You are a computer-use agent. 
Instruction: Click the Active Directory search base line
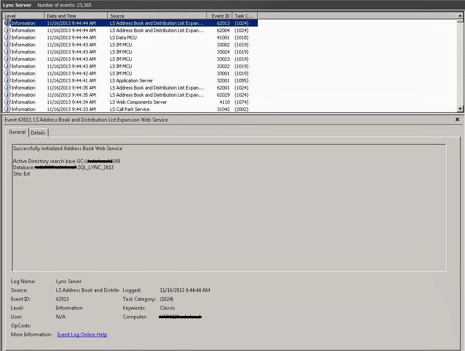coord(66,161)
